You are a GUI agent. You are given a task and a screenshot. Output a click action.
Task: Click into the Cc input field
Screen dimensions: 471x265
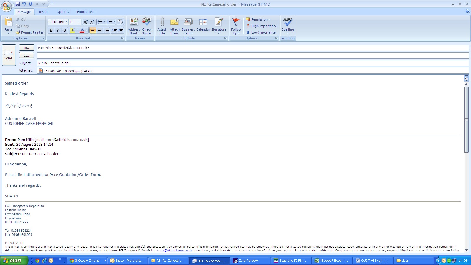coord(253,55)
